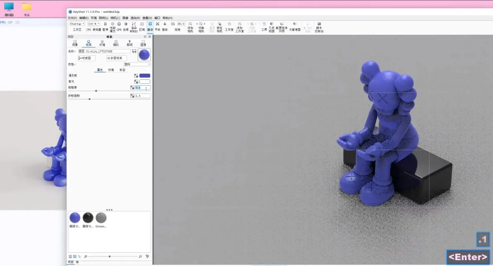Screen dimensions: 493x266
Task: Select the black material thumbnail in material list
Action: pos(88,218)
